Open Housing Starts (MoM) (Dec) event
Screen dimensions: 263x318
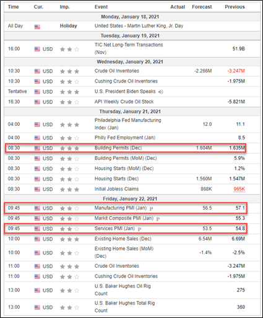[124, 169]
